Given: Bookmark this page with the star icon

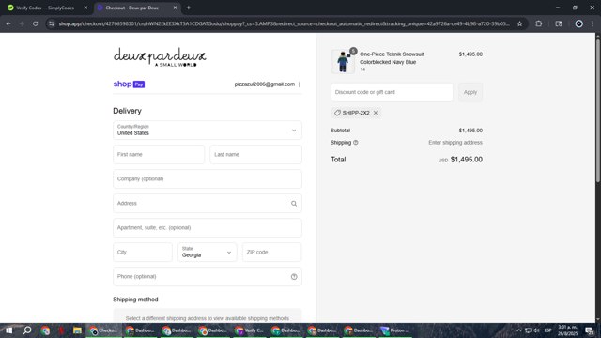Looking at the screenshot, I should (x=519, y=23).
